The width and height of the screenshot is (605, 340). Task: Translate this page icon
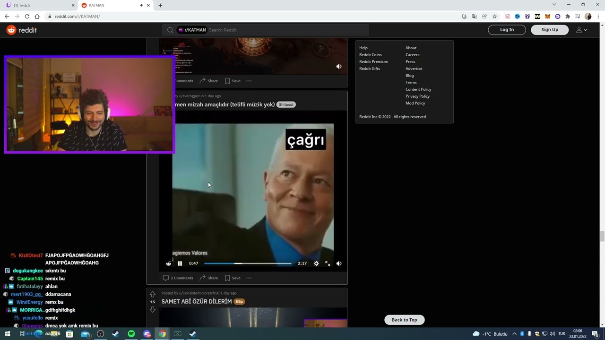(x=474, y=16)
